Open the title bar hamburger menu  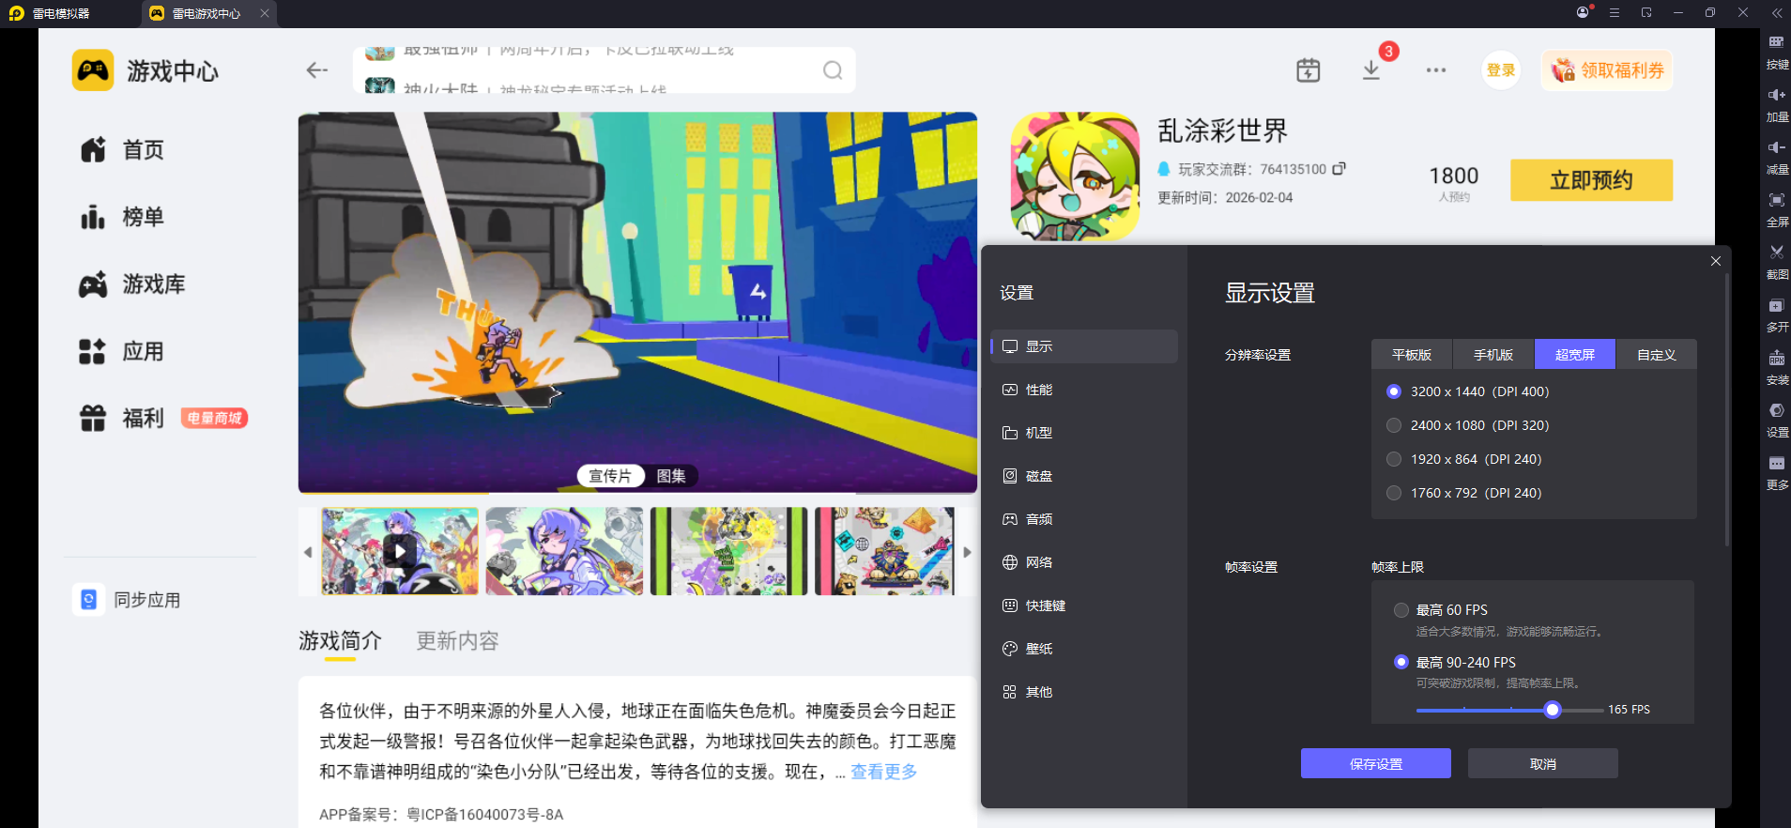pyautogui.click(x=1615, y=13)
